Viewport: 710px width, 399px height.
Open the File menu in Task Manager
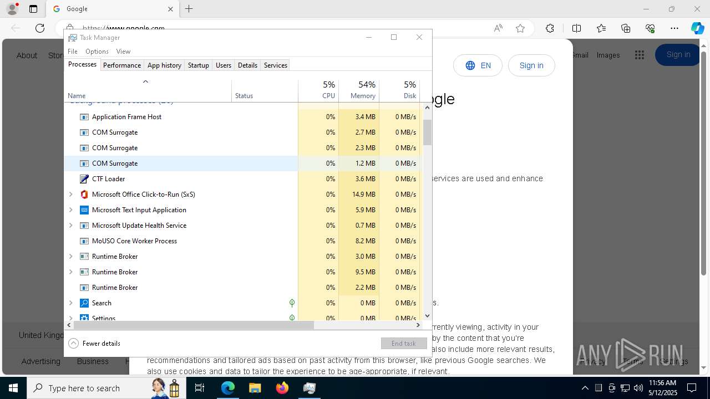[73, 52]
